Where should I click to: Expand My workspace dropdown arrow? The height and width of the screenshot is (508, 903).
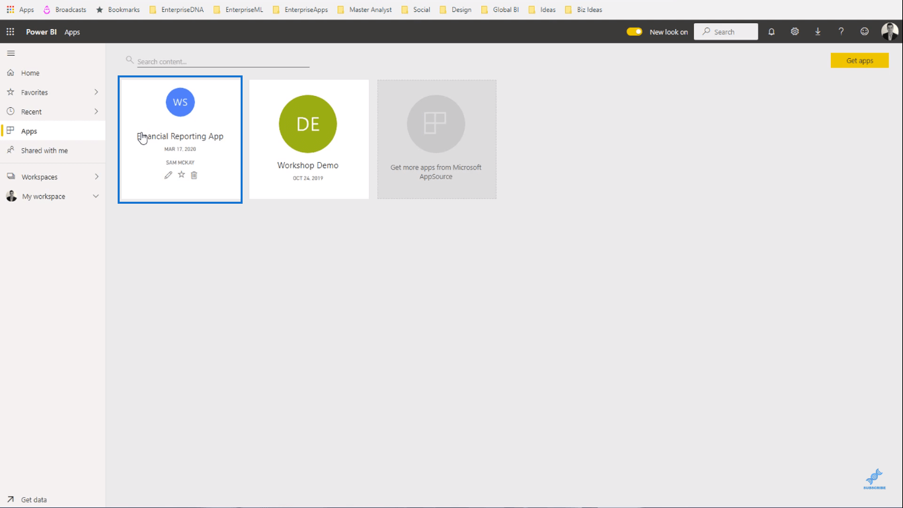click(x=96, y=196)
